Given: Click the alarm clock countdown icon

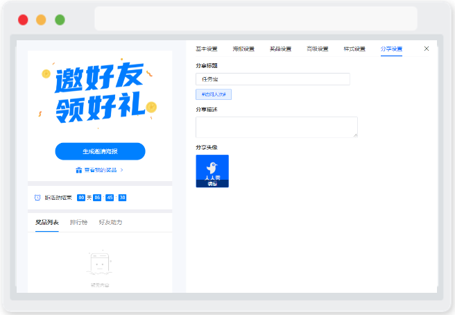Looking at the screenshot, I should pos(37,198).
